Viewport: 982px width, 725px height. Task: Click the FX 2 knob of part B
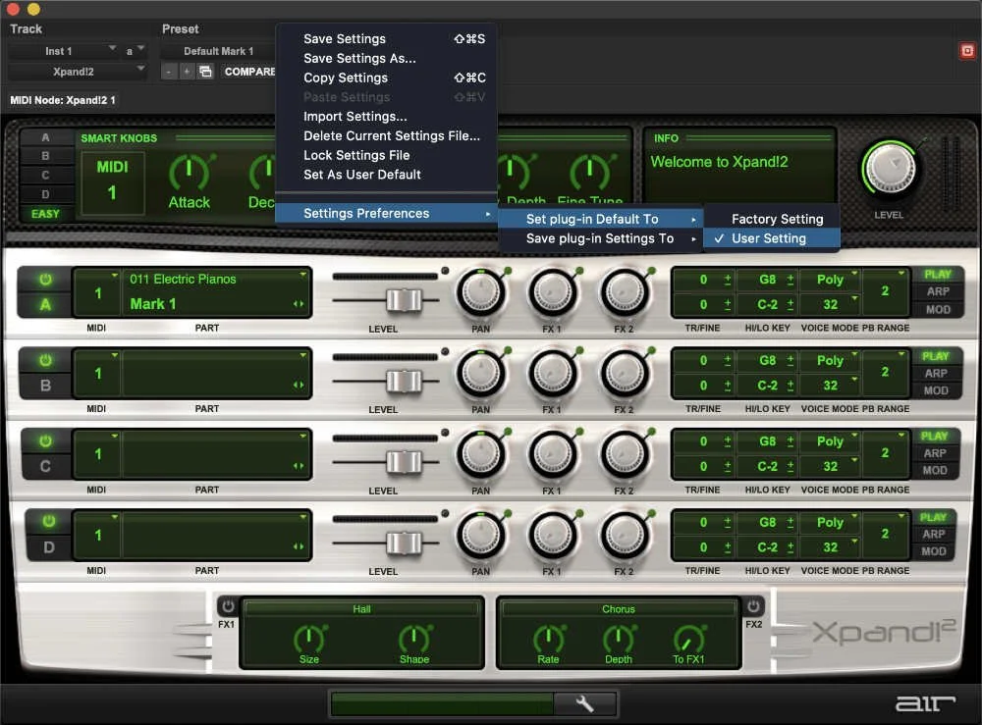[x=625, y=373]
